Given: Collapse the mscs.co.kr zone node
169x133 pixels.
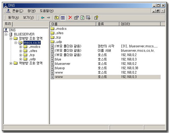Looking at the screenshot, I should pos(15,43).
